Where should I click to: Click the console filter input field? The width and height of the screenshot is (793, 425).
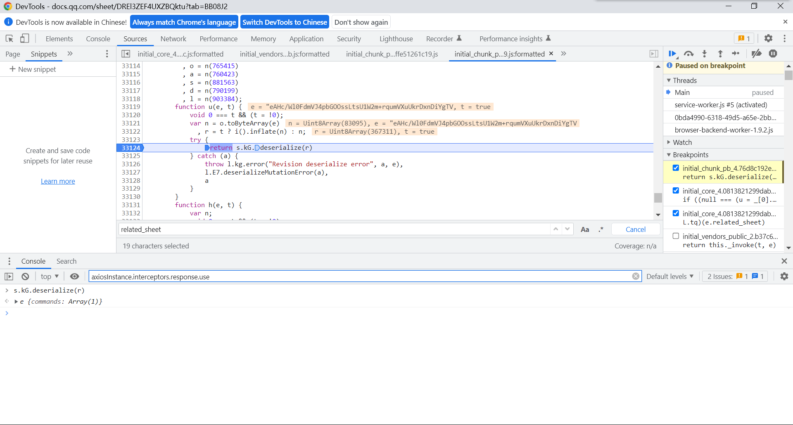359,276
